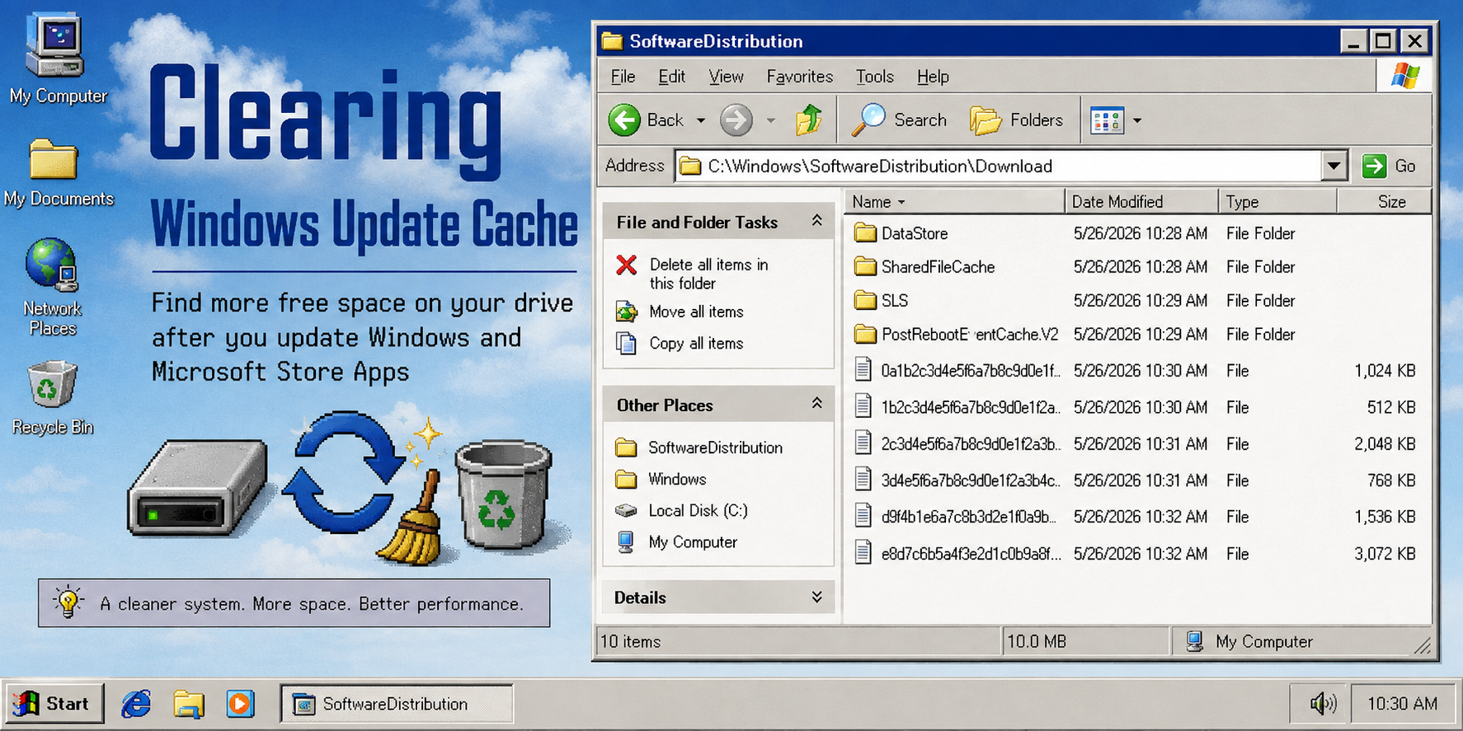Click the taskbar clock showing 10:30 AM
Image resolution: width=1463 pixels, height=731 pixels.
(x=1402, y=704)
